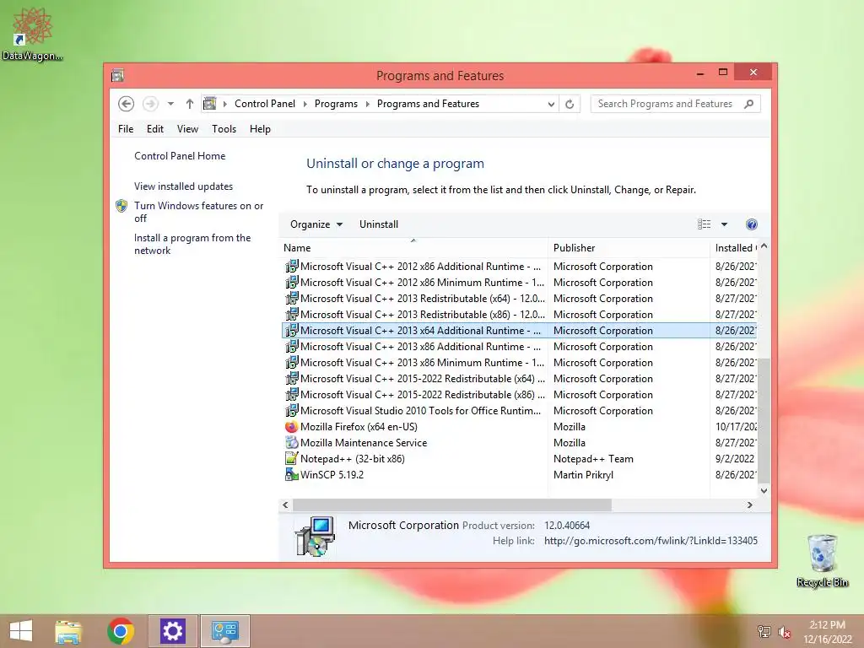Select Microsoft Visual C++ 2013 x64 Additional Runtime row
Viewport: 864px width, 648px height.
pos(519,330)
